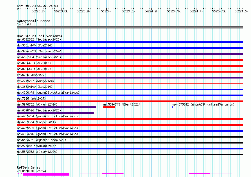Image resolution: width=251 pixels, height=177 pixels.
Task: Click the short red bar under nsv5590743
Action: pos(109,107)
